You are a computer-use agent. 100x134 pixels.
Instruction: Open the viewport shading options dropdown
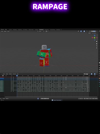tap(97, 31)
